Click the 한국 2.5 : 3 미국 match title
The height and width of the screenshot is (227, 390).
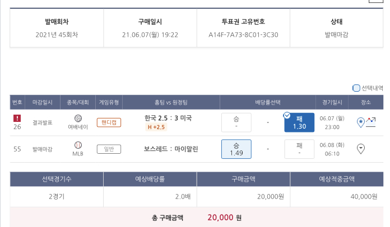168,118
